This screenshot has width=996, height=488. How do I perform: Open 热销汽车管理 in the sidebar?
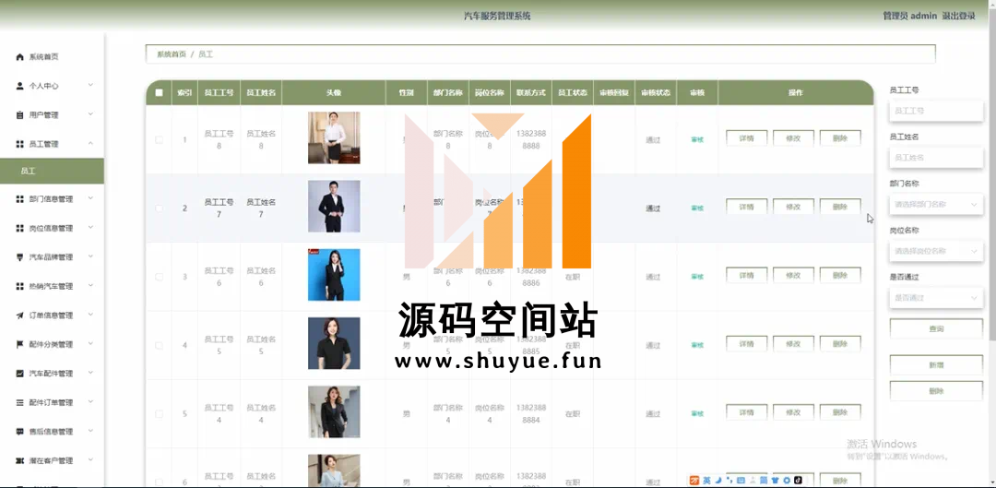(x=52, y=287)
